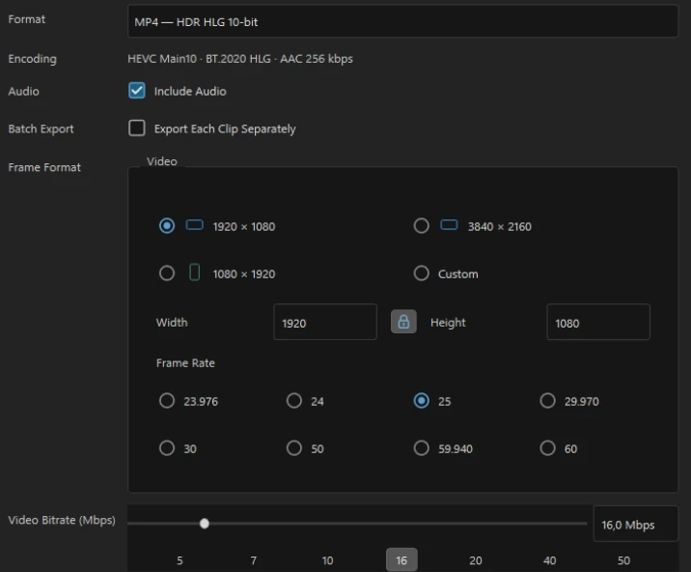Click the 16,0 Mbps bitrate value field
The height and width of the screenshot is (572, 691).
tap(635, 524)
